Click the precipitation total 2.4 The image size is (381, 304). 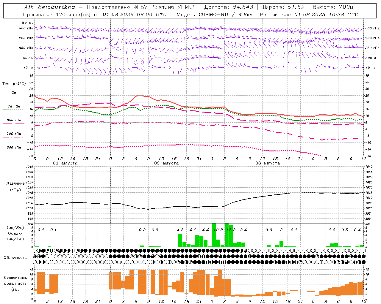click(243, 230)
